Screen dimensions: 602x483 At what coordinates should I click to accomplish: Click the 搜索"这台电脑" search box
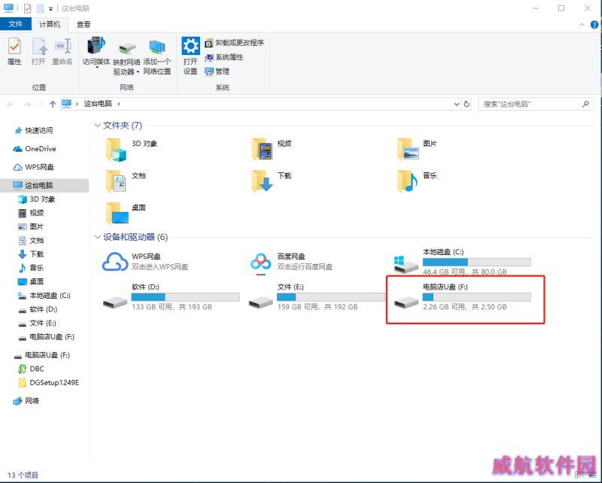point(536,104)
